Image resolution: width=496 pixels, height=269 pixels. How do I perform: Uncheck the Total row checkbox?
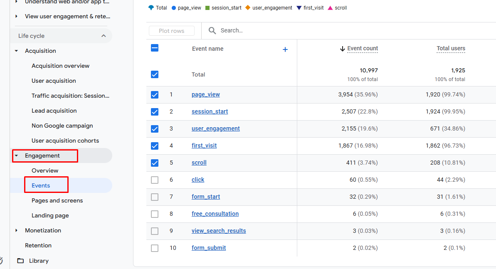[155, 74]
